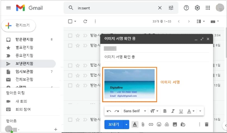The width and height of the screenshot is (227, 133).
Task: Attach a file with paperclip icon
Action: tap(143, 124)
